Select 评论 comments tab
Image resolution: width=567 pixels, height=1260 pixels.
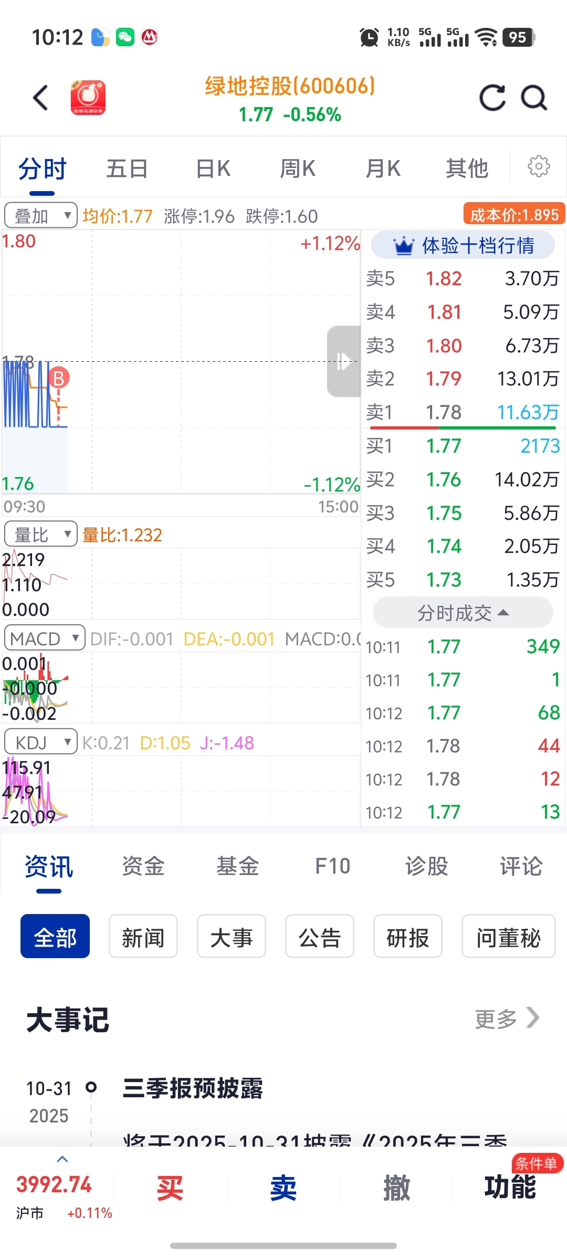point(521,866)
